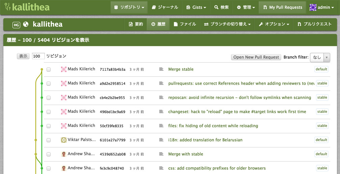This screenshot has width=340, height=174.
Task: Open the 管理 admin dropdown
Action: [246, 7]
